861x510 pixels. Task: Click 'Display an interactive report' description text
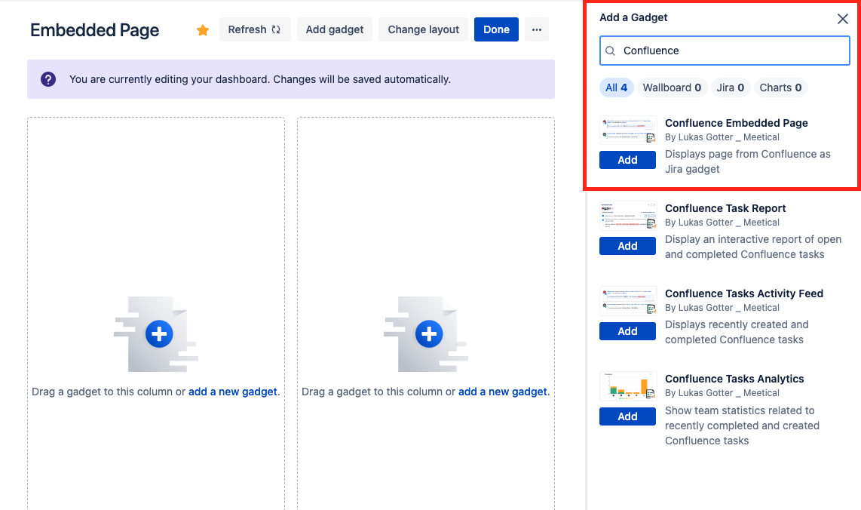pos(753,247)
